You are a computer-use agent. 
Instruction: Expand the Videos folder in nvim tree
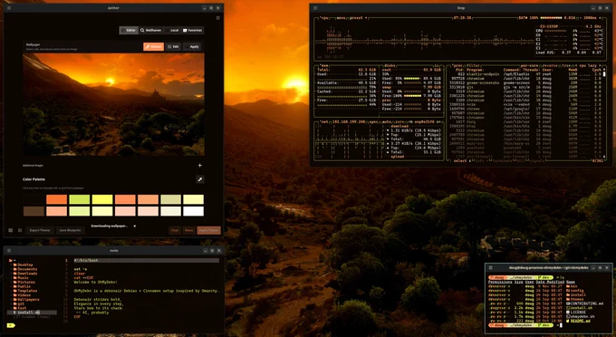pyautogui.click(x=22, y=295)
